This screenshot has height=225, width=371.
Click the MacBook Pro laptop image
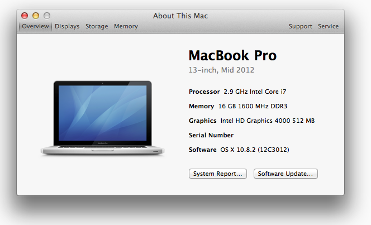[x=102, y=118]
